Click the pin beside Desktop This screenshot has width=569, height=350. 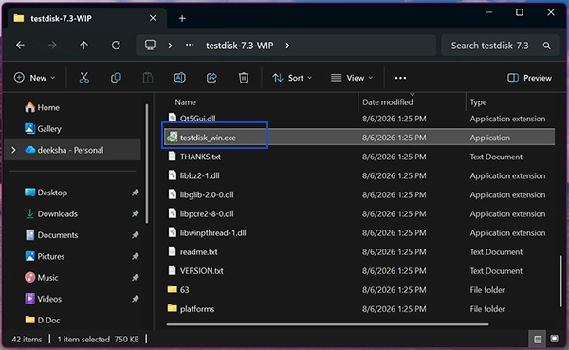click(x=135, y=193)
